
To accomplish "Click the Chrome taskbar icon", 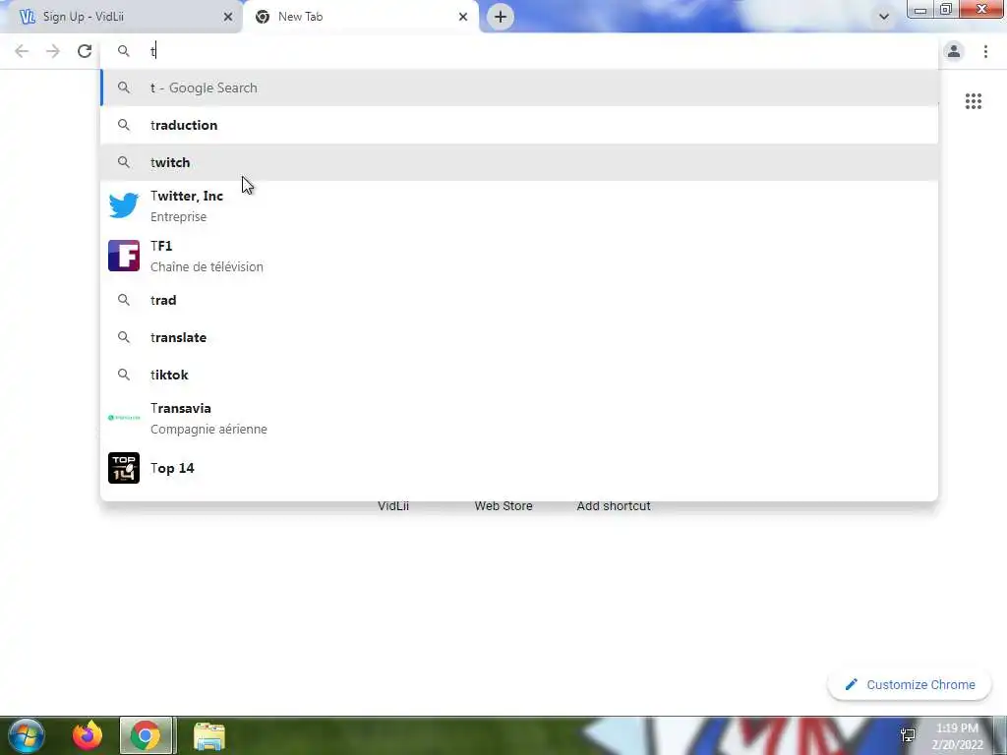I will (146, 735).
